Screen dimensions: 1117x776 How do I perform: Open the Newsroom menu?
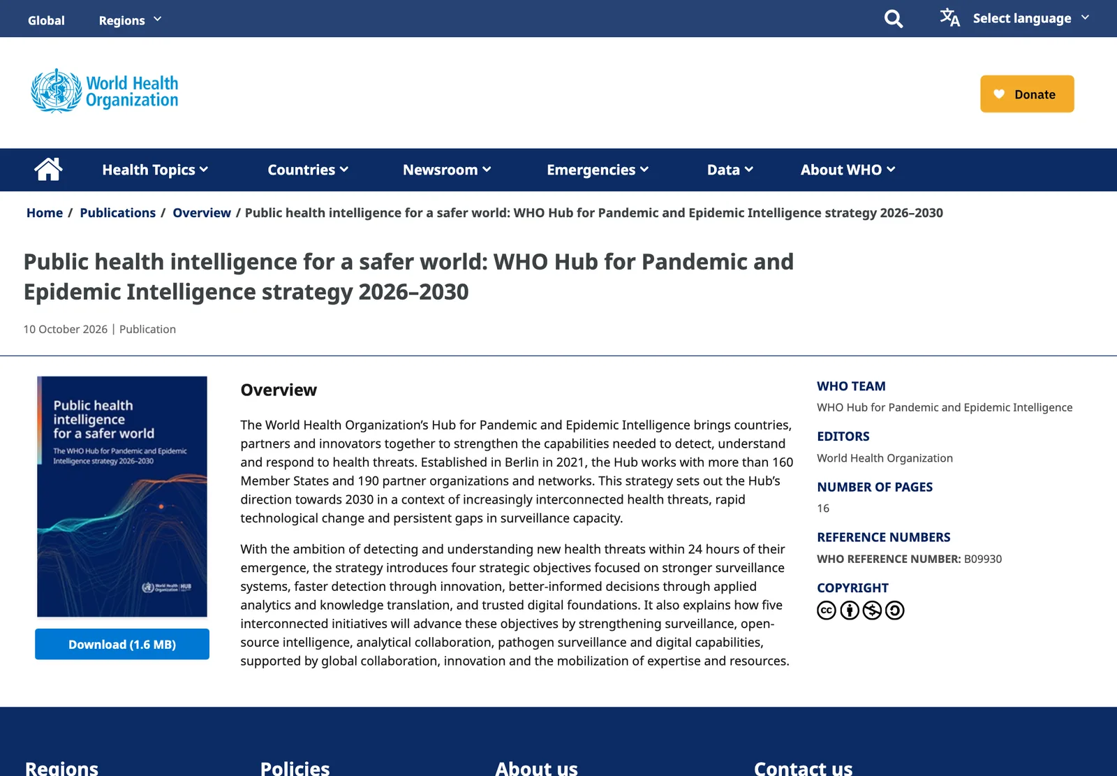[x=447, y=170]
